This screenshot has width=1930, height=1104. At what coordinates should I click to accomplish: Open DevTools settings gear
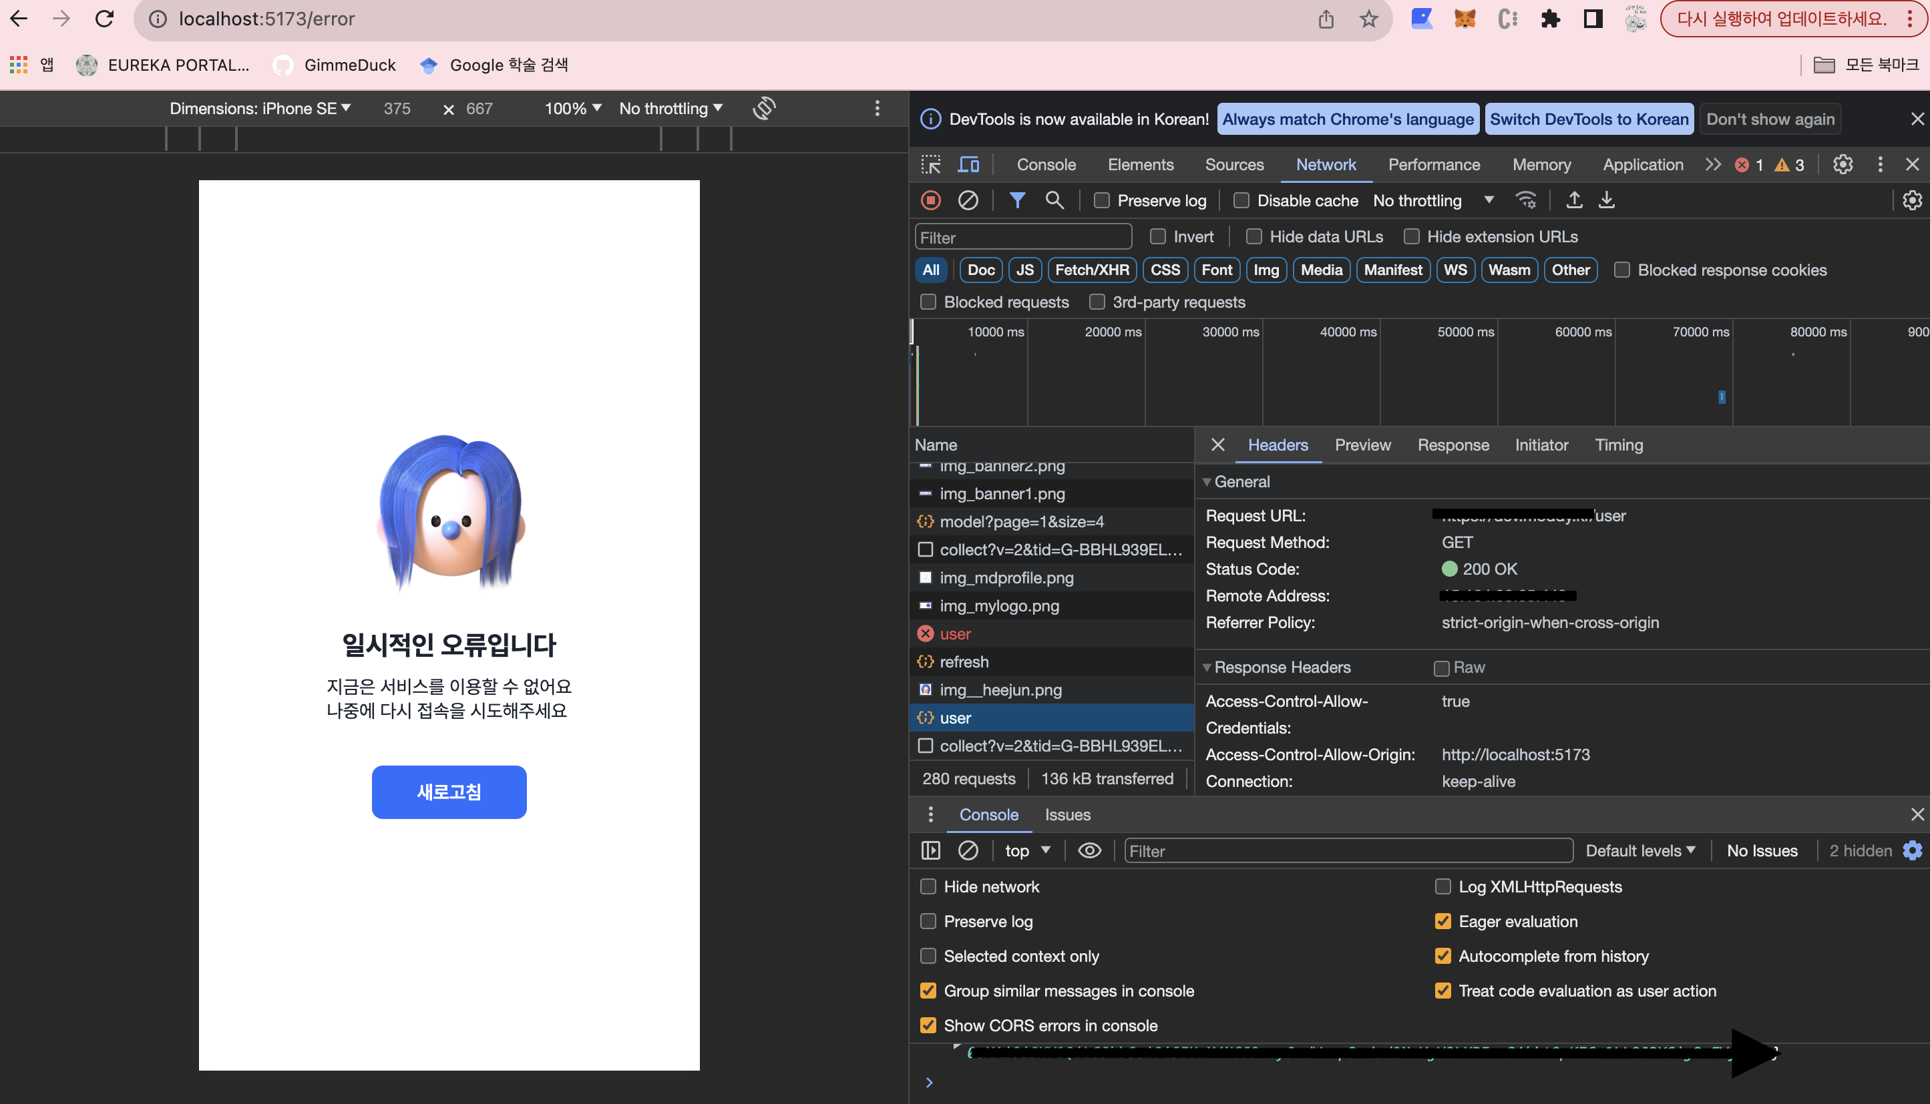point(1843,165)
